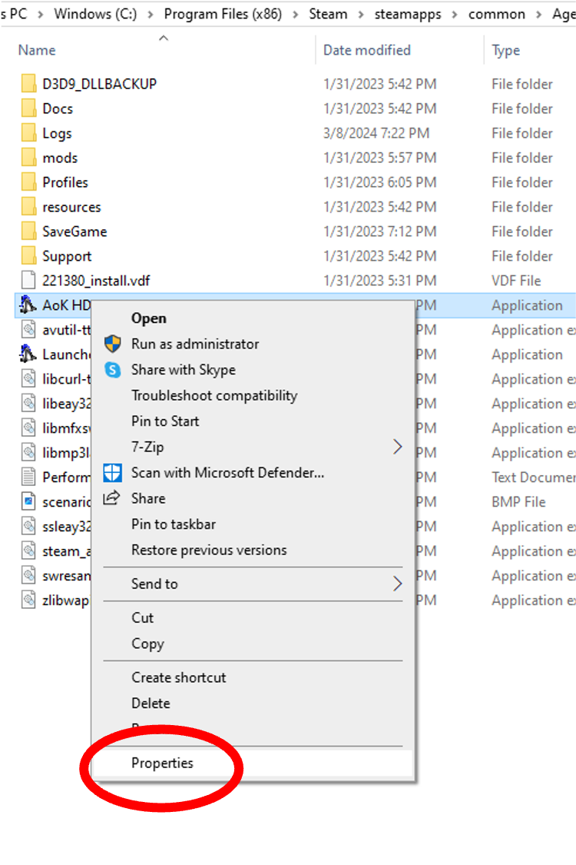Click Pin to taskbar option
This screenshot has width=576, height=865.
[x=173, y=524]
